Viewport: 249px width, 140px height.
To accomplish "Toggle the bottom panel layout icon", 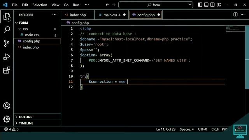I will click(206, 5).
